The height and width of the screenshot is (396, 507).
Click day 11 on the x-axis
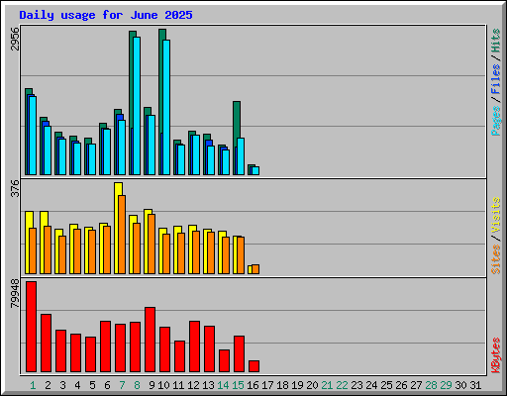point(178,385)
